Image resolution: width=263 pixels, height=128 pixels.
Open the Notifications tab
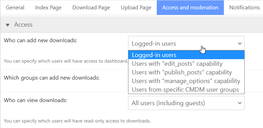[x=244, y=8]
